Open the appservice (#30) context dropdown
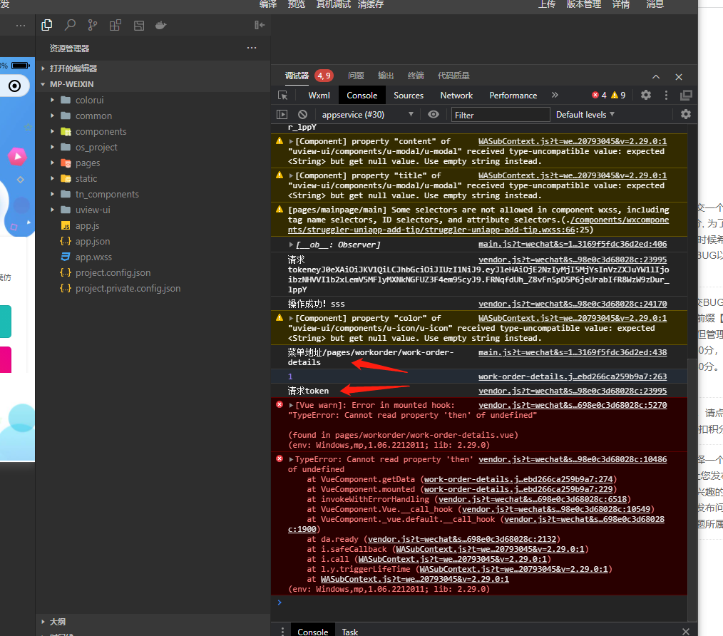Image resolution: width=723 pixels, height=636 pixels. (x=367, y=114)
